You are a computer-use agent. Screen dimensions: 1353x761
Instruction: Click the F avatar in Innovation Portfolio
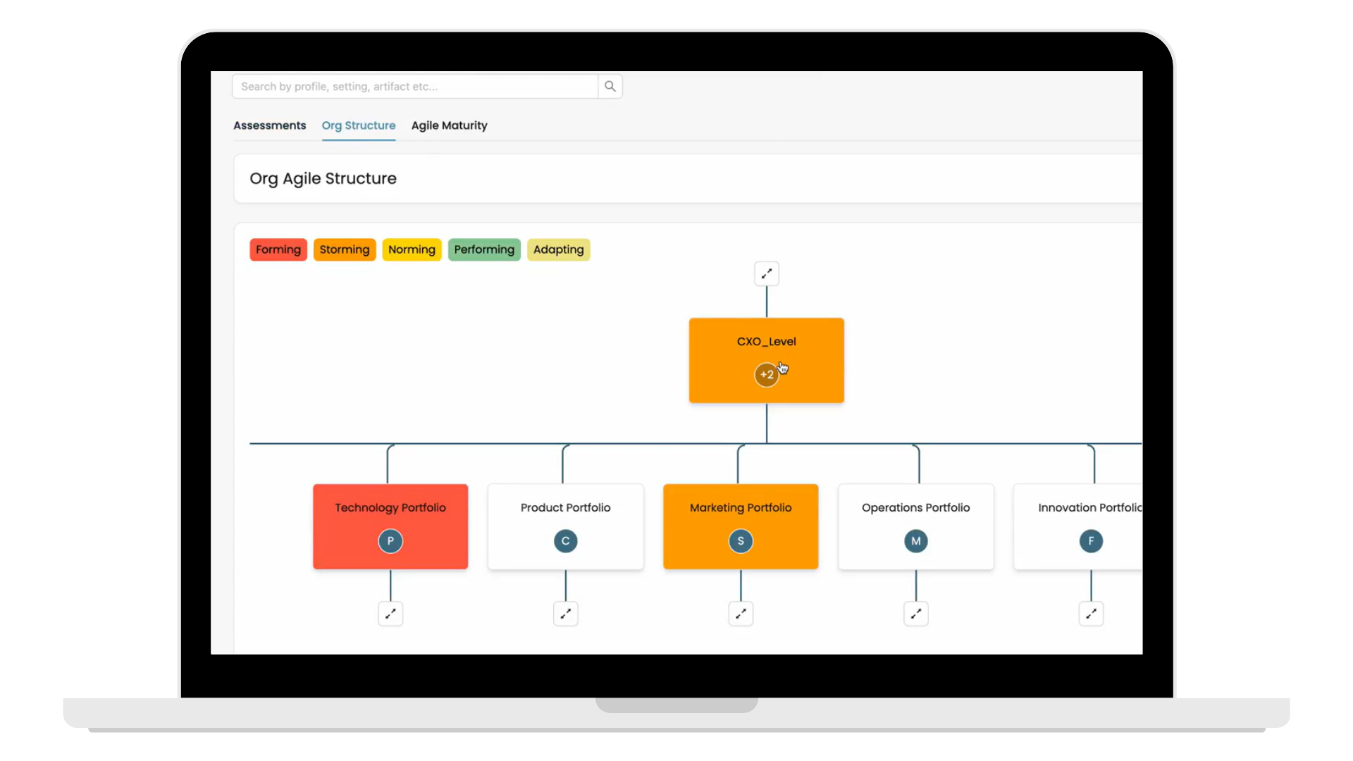(x=1091, y=541)
